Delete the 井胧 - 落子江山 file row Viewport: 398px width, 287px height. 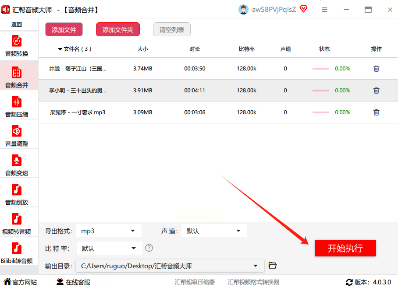376,68
